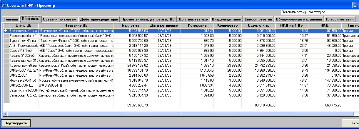Click the Оцен. ст-ть column header
Viewport: 359px width, 129px height.
pyautogui.click(x=258, y=26)
